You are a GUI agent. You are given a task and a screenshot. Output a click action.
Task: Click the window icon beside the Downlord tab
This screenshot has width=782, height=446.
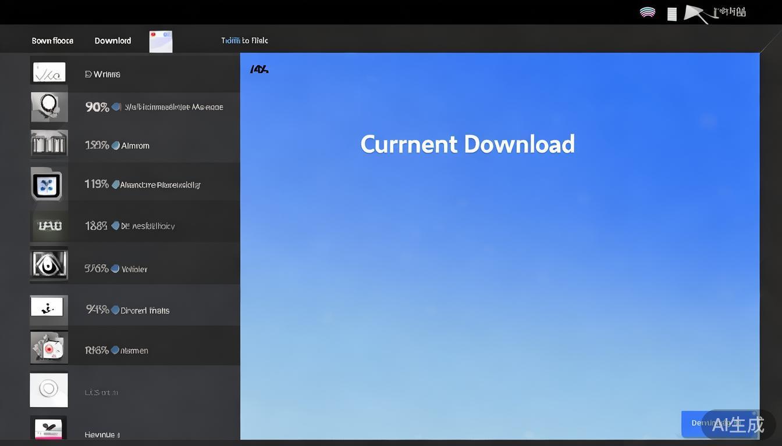click(161, 42)
